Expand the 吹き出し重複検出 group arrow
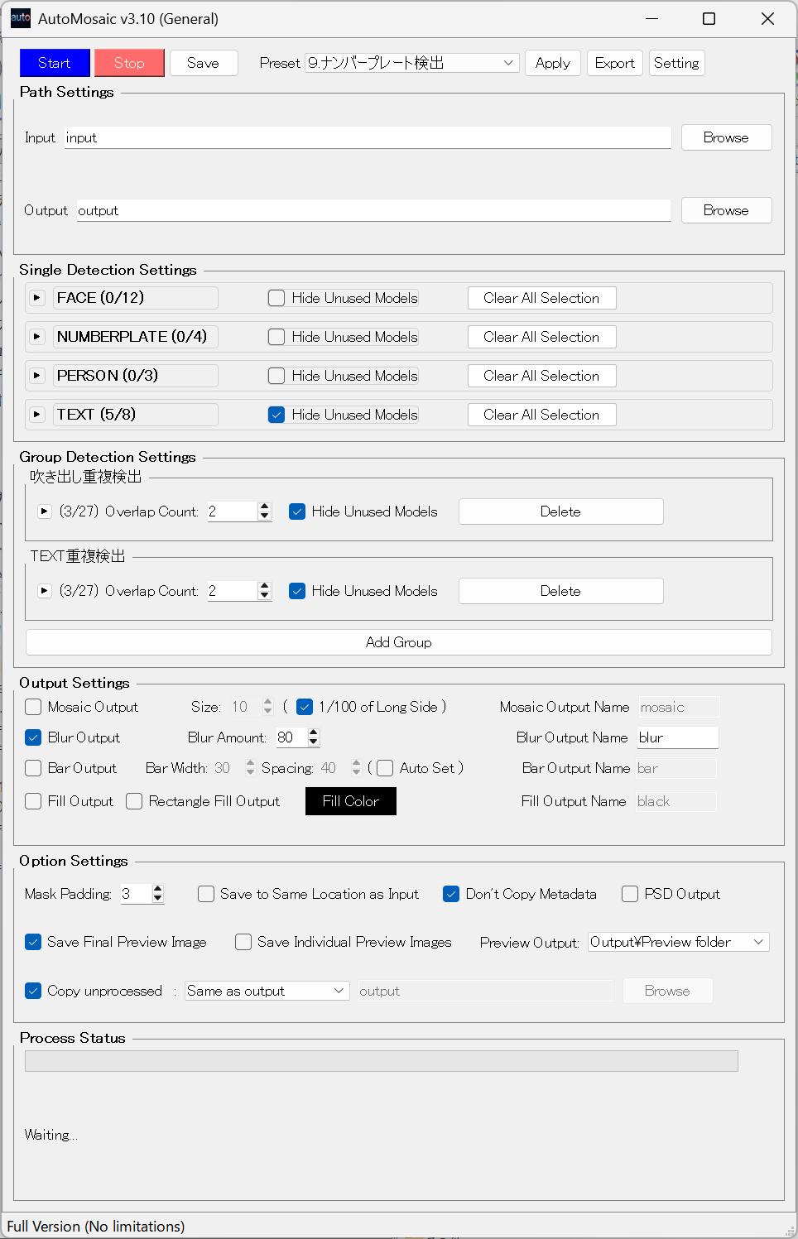This screenshot has width=798, height=1239. 45,511
